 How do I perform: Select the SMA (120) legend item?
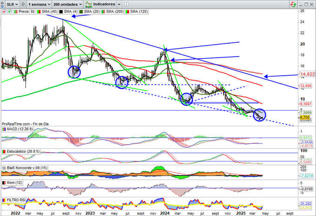[139, 12]
